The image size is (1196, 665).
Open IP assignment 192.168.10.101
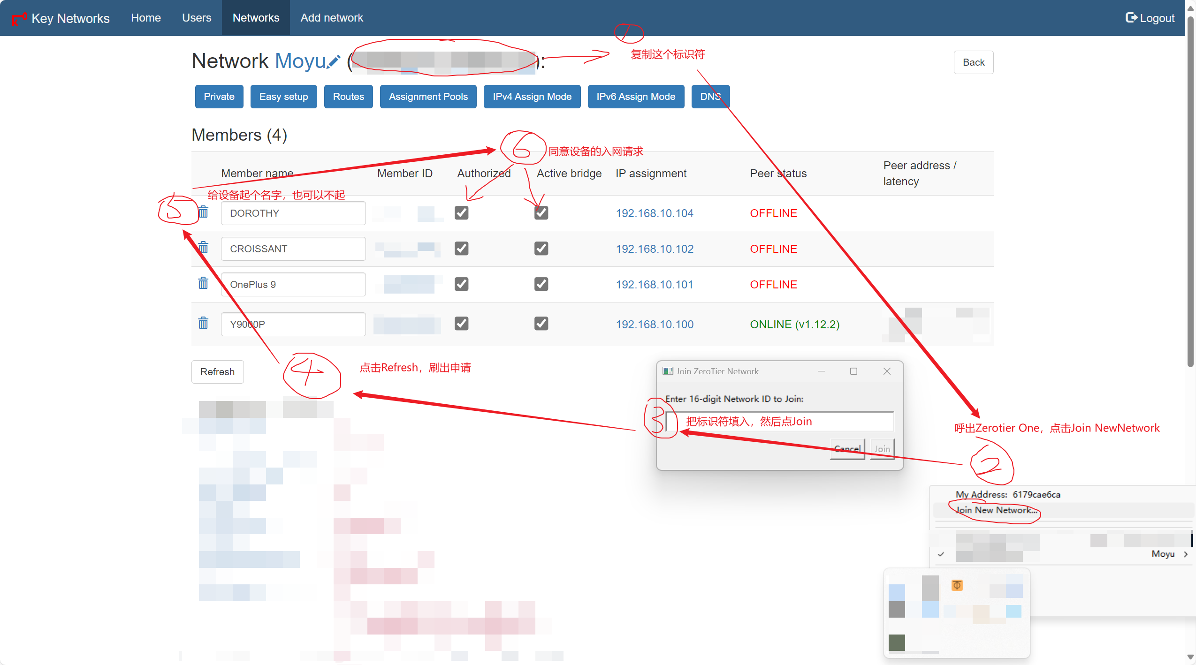point(655,285)
